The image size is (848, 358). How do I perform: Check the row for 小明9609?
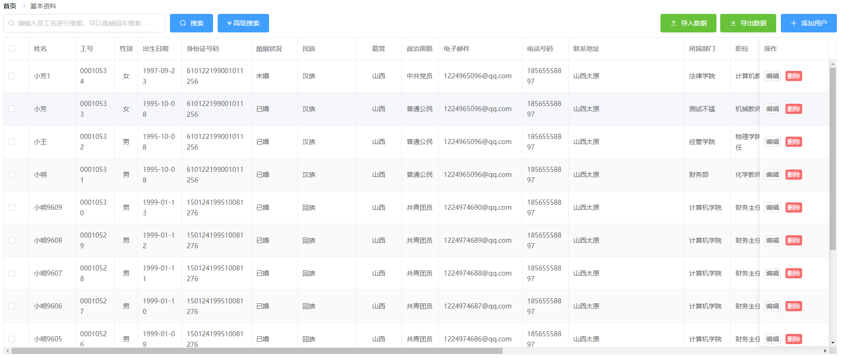click(12, 207)
